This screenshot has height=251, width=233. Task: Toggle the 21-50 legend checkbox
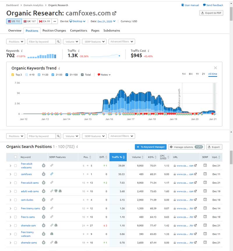53,75
